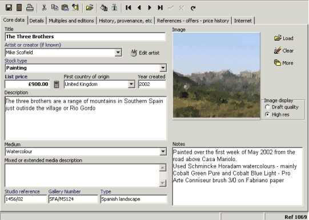This screenshot has height=220, width=309.
Task: Click the Cut scissors icon
Action: [44, 7]
